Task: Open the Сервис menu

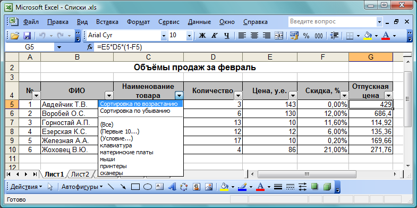Action: 169,22
